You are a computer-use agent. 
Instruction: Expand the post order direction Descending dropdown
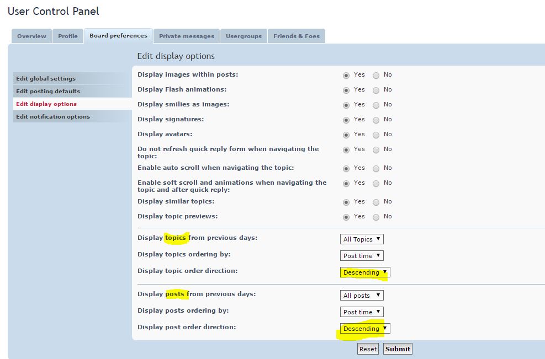(x=365, y=329)
